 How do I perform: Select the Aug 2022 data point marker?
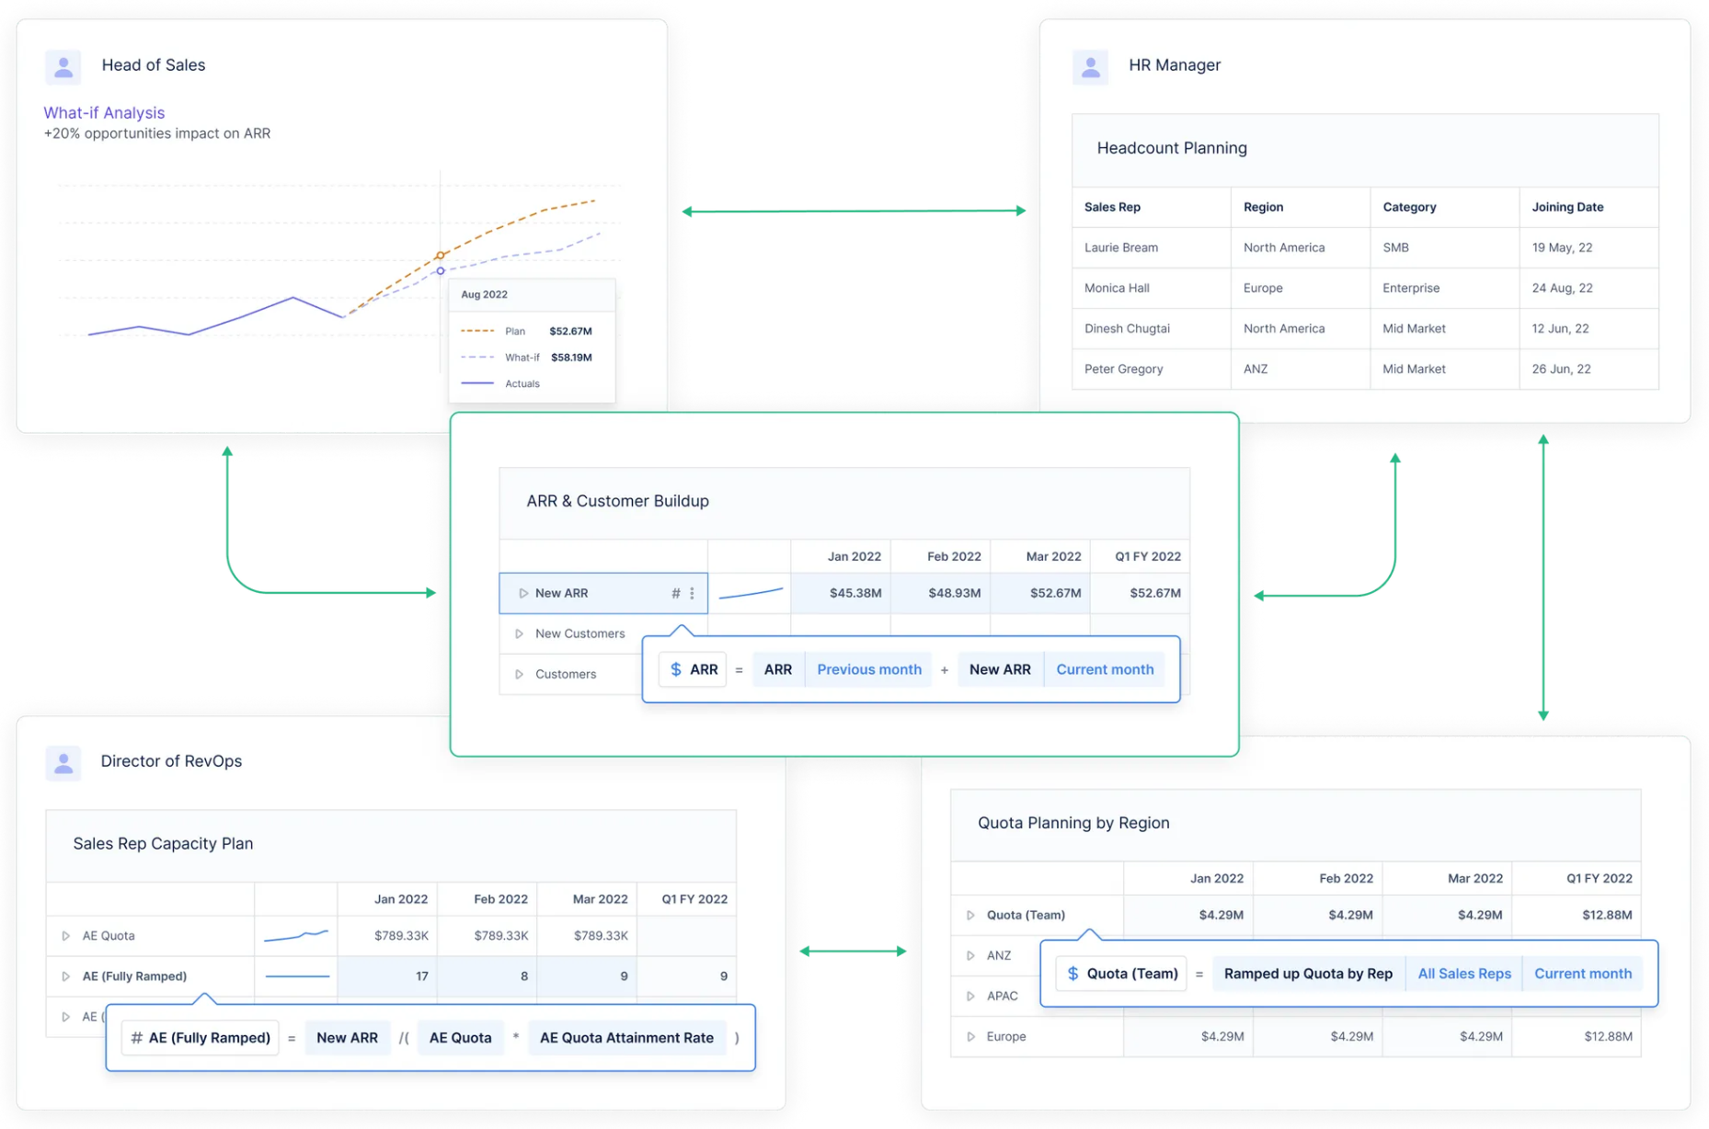coord(440,255)
